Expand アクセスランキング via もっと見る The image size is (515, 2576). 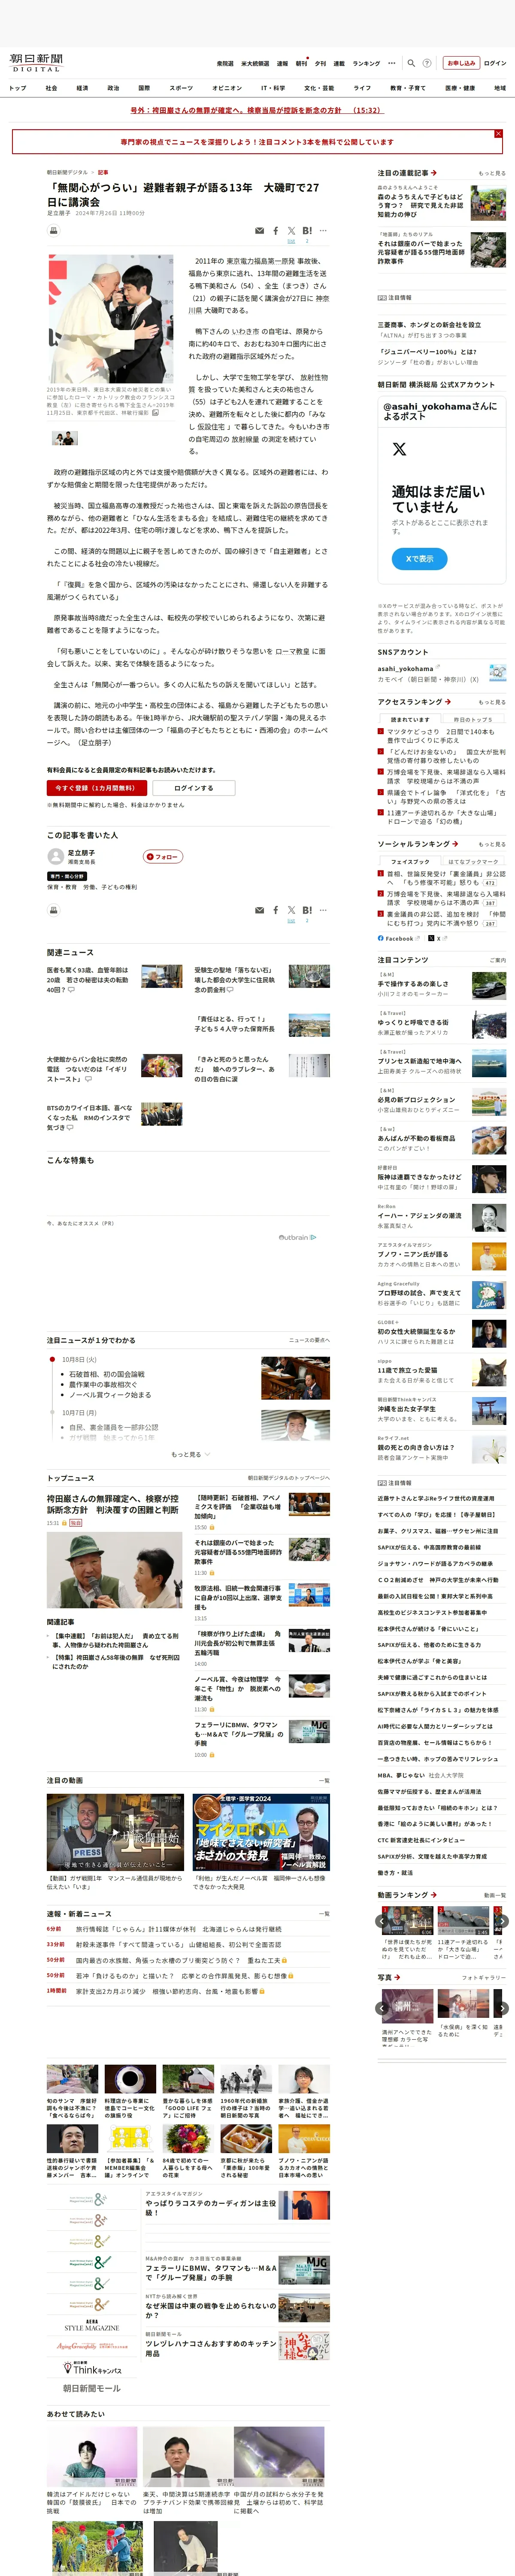492,702
